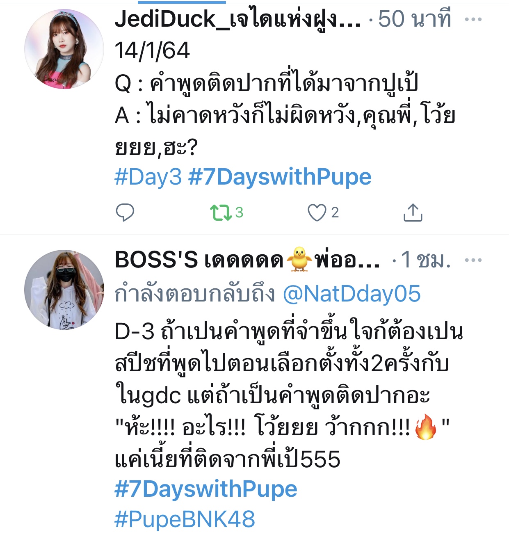Open #7DayswithPupe hashtag in BOSS'S tweet

click(206, 489)
